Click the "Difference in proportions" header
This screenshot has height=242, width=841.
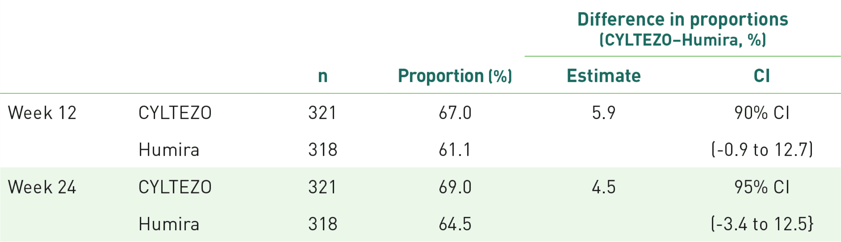click(x=683, y=19)
